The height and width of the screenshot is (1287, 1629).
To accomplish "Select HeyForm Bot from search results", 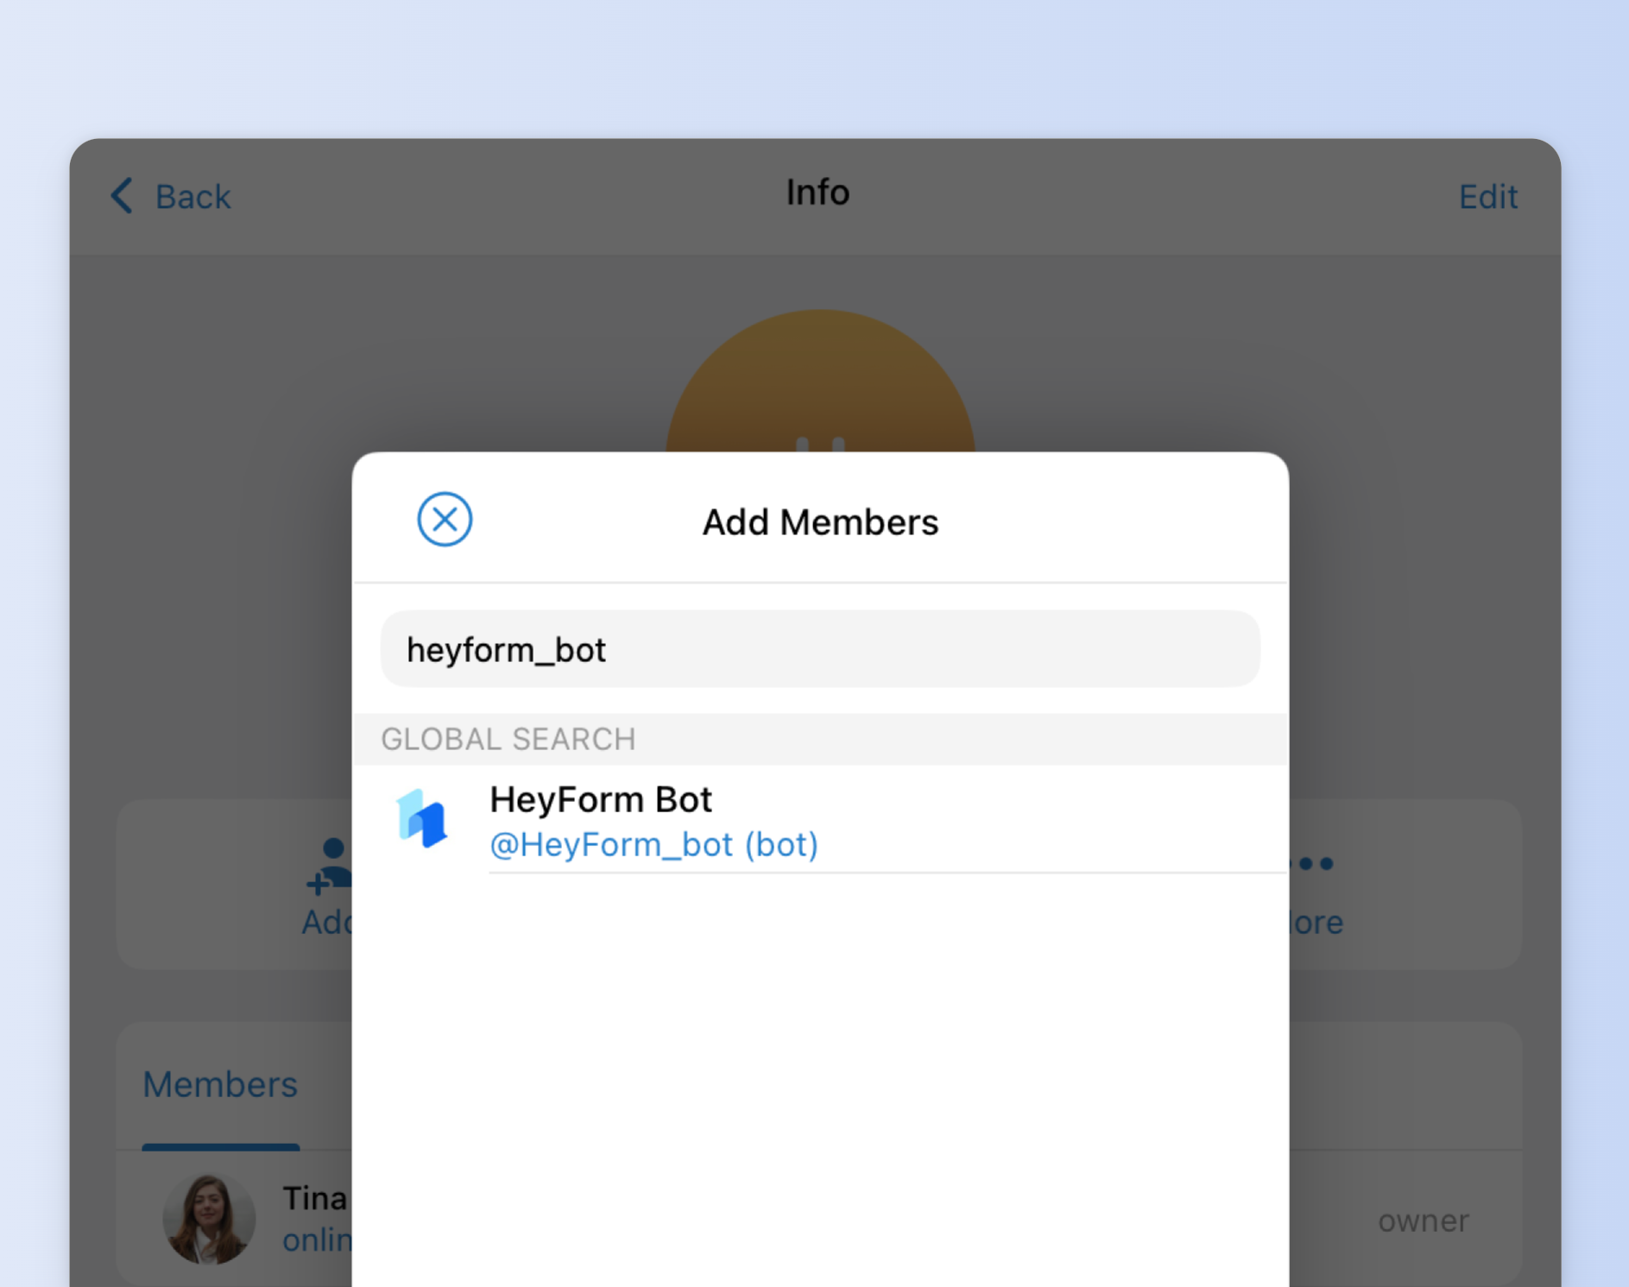I will pyautogui.click(x=601, y=798).
